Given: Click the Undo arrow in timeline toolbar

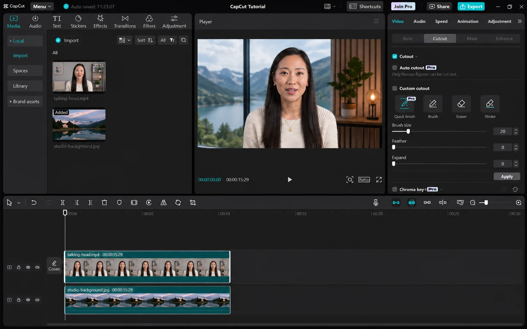Looking at the screenshot, I should [x=34, y=203].
